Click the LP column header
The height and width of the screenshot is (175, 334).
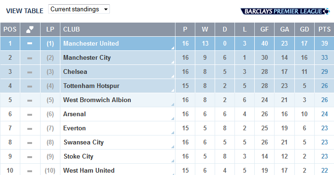(x=50, y=29)
